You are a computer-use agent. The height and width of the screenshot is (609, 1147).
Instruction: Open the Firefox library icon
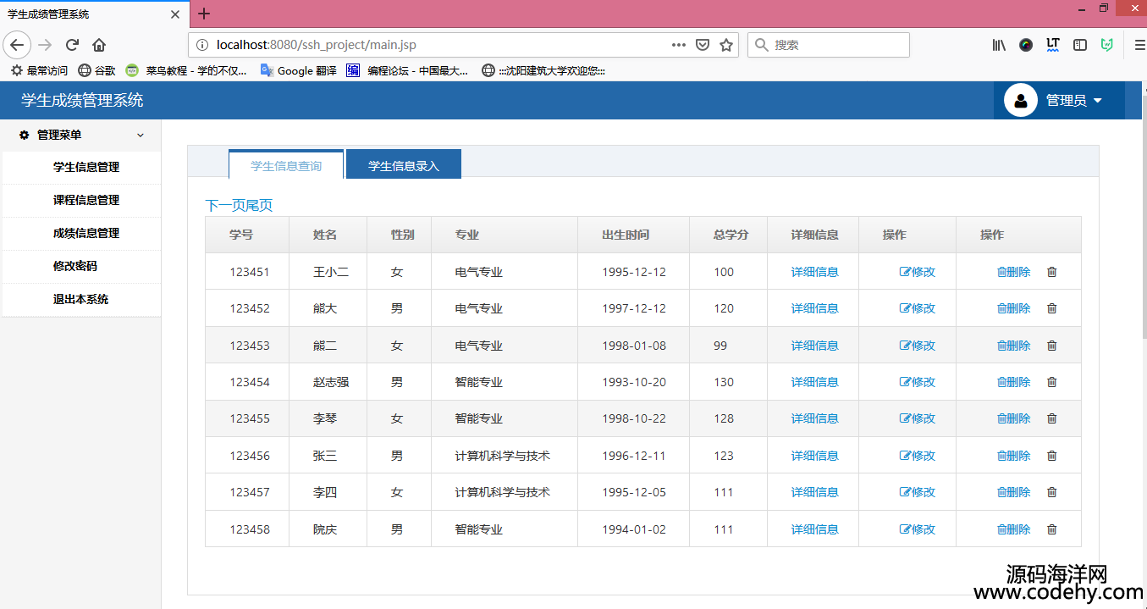pos(999,45)
